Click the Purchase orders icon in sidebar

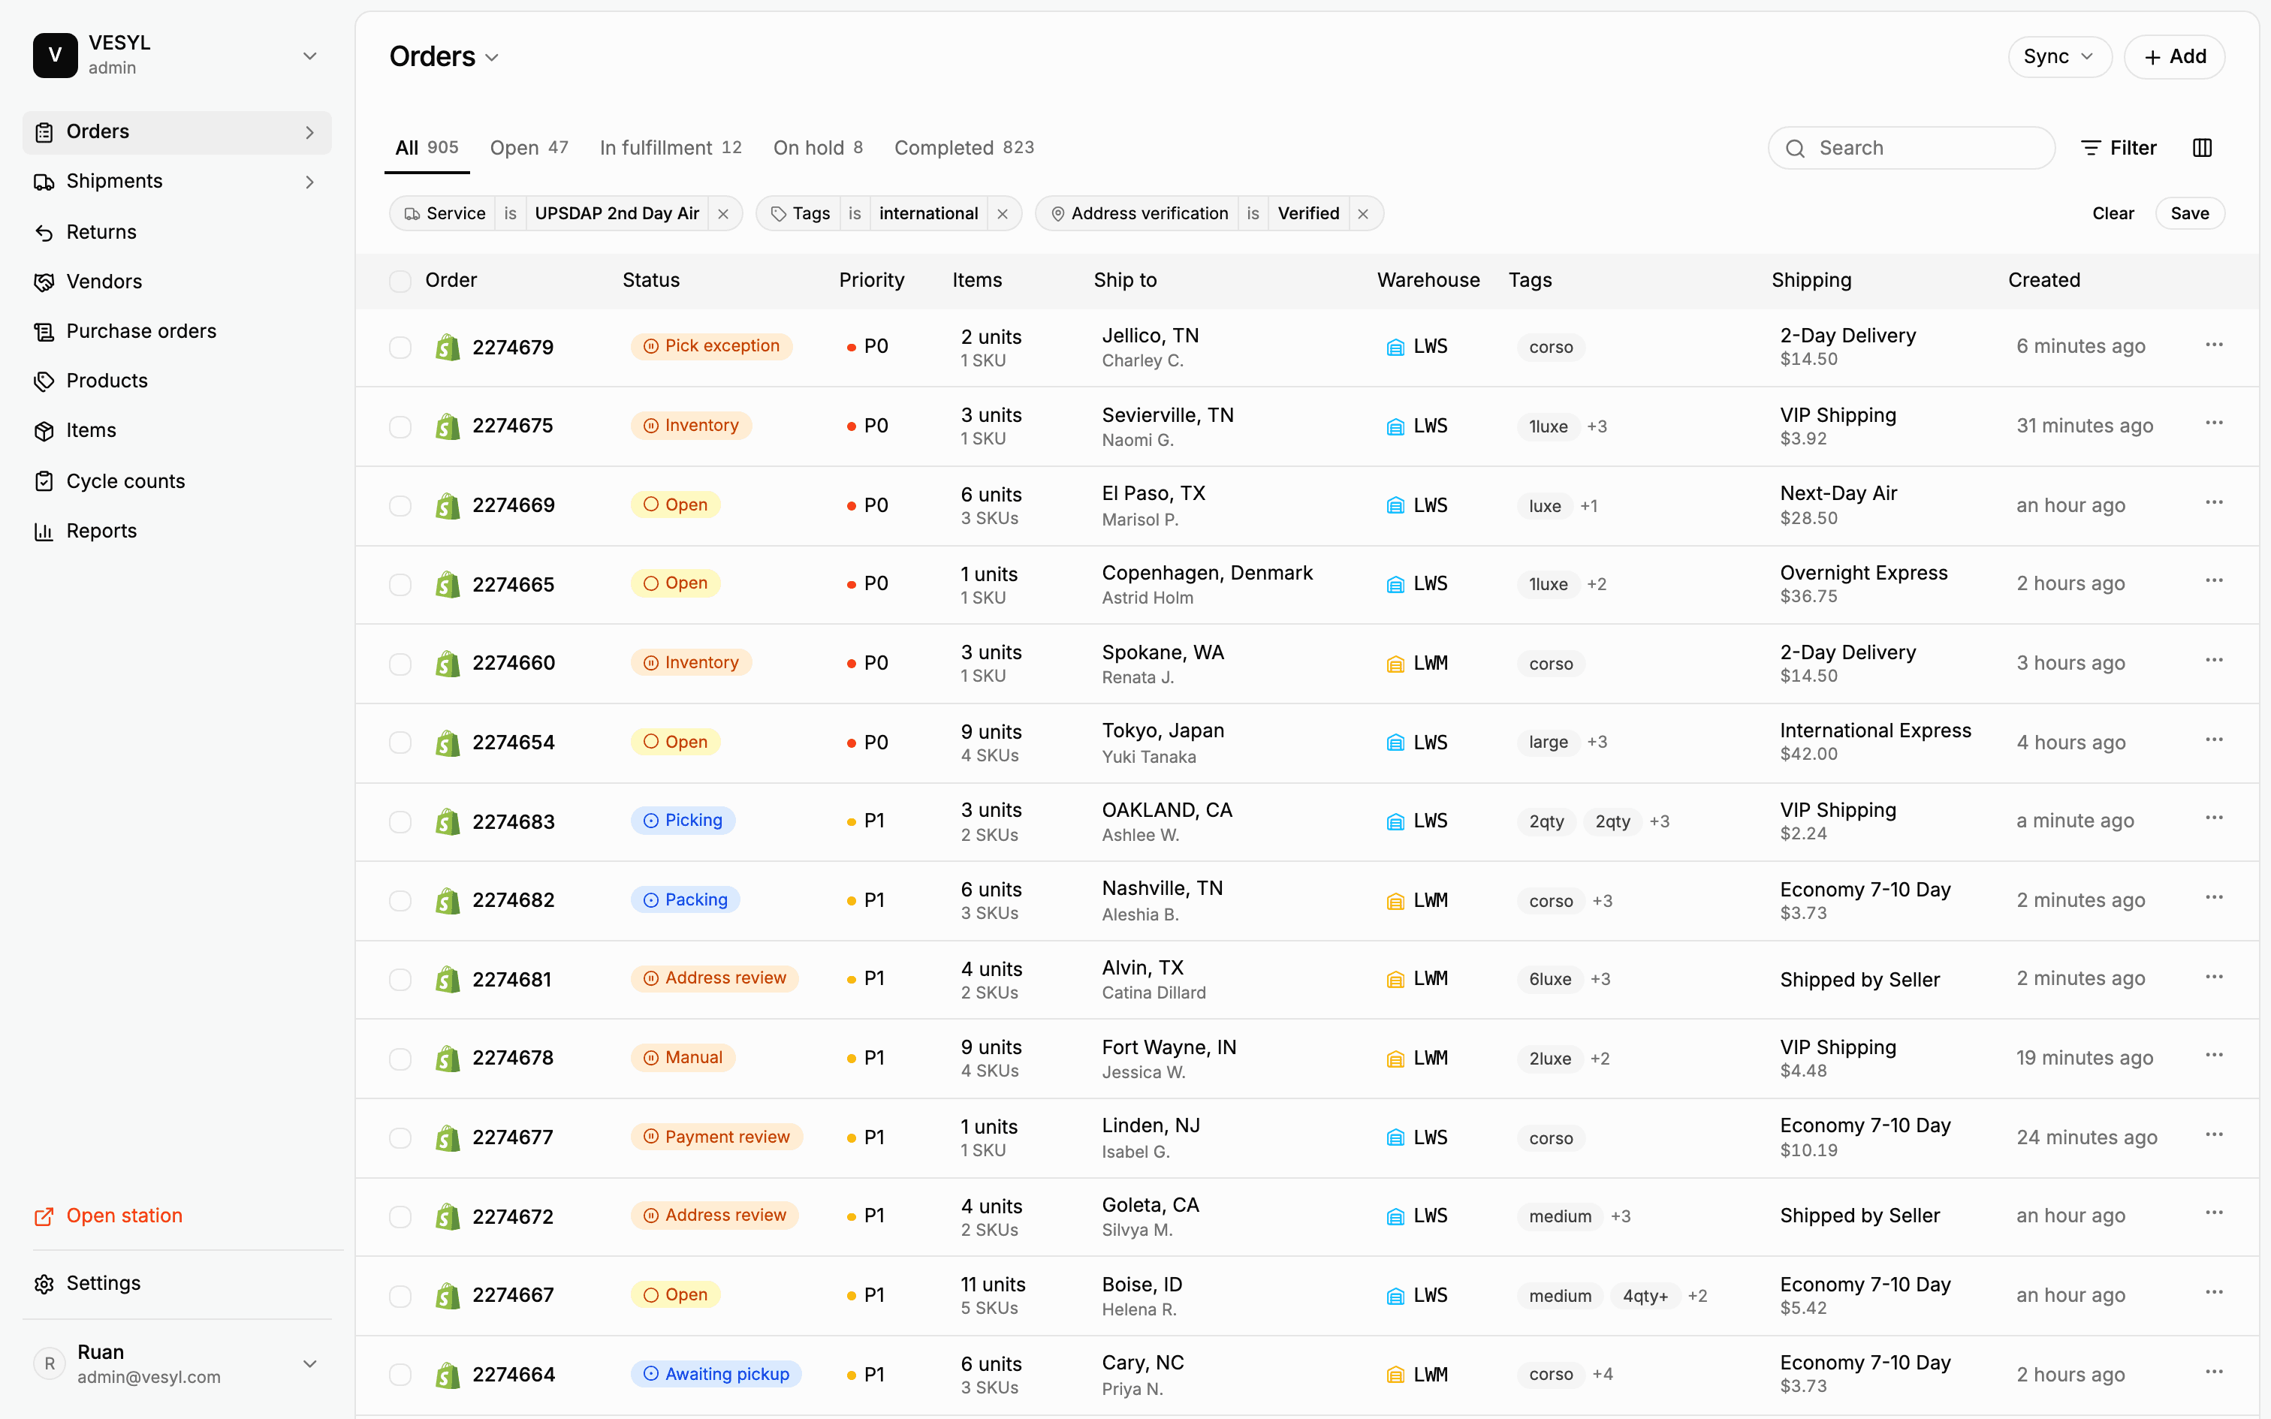[44, 332]
